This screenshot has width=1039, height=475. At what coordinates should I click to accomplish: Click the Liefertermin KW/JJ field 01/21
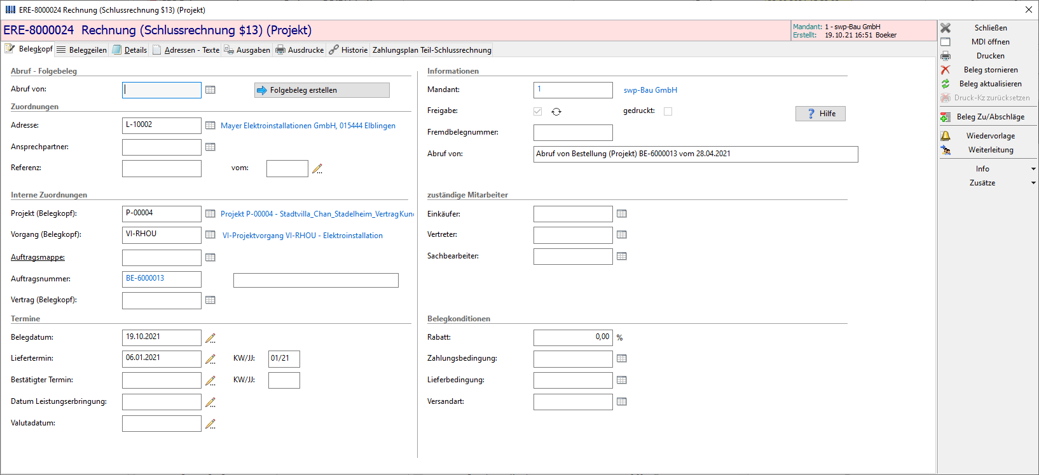click(284, 359)
